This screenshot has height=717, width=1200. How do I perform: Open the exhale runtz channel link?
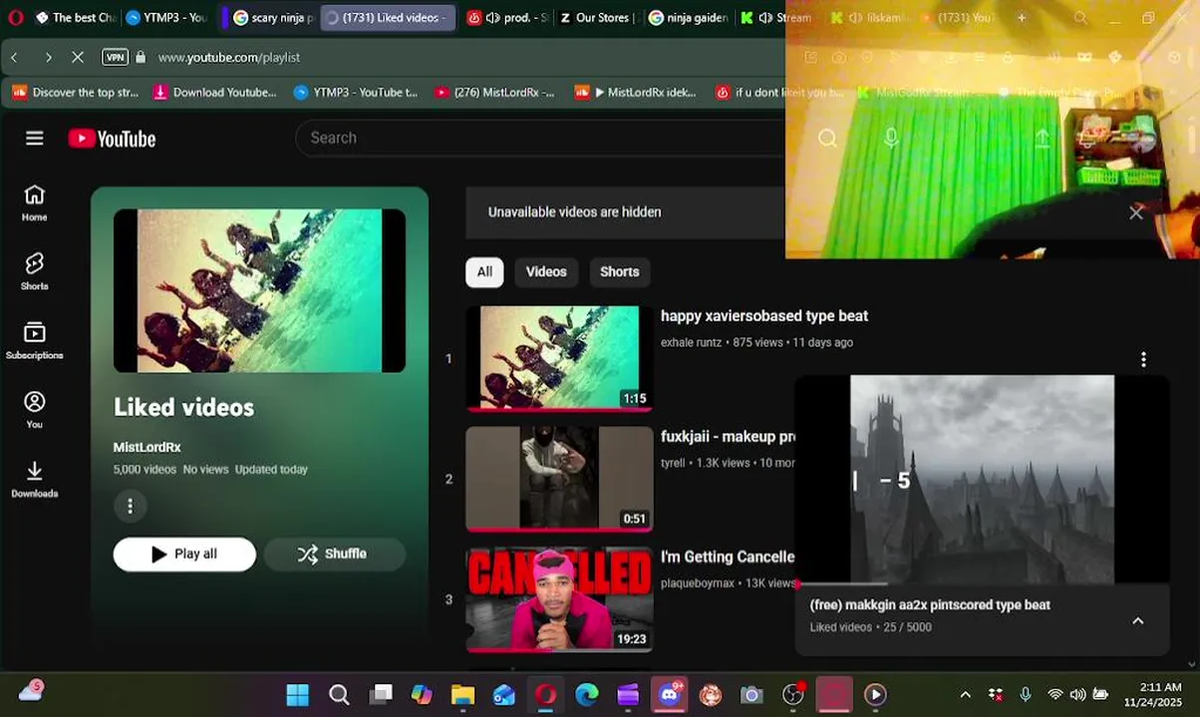691,343
